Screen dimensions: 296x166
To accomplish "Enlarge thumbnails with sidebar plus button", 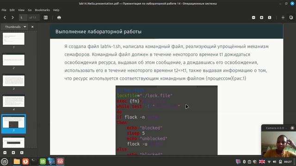I will point(13,153).
